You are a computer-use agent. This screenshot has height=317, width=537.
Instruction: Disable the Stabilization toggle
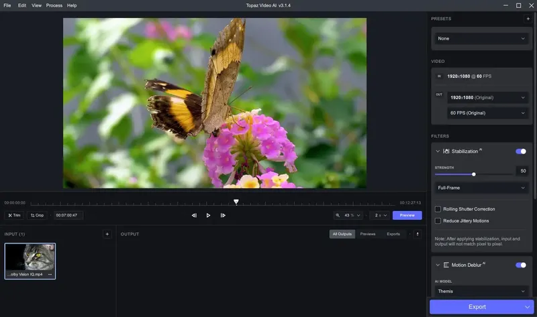click(521, 151)
